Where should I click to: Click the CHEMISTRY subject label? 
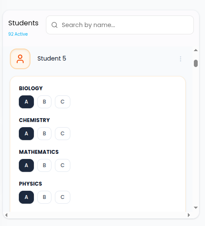(34, 120)
